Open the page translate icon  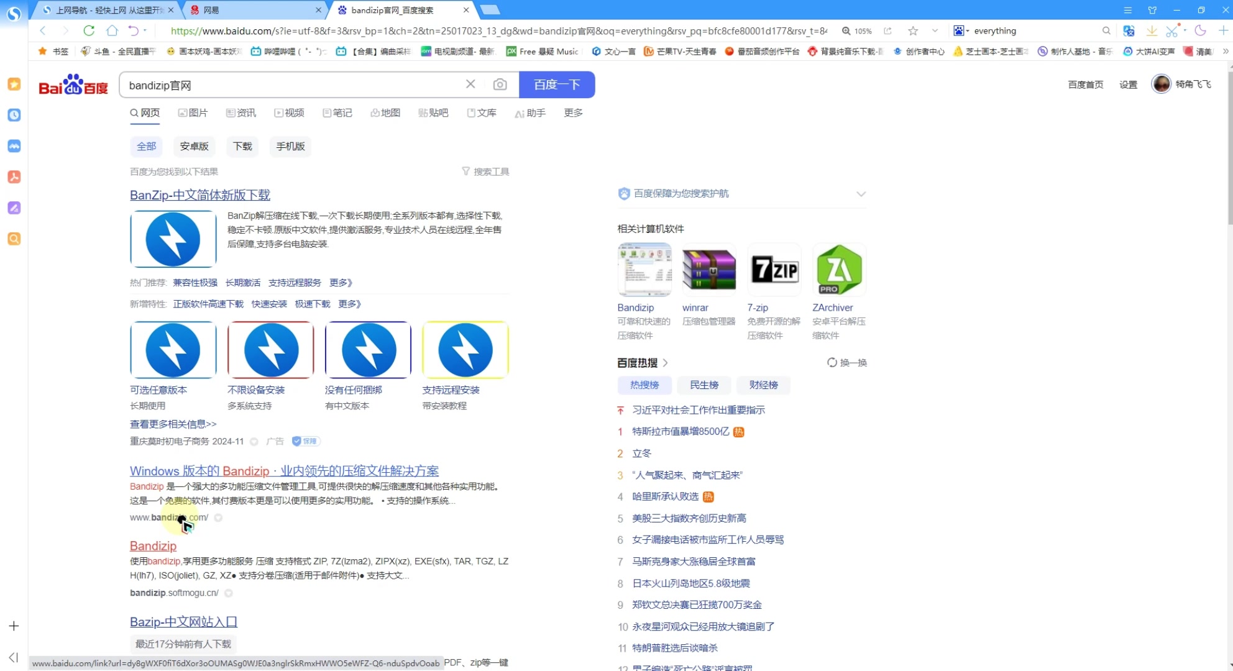tap(1129, 31)
